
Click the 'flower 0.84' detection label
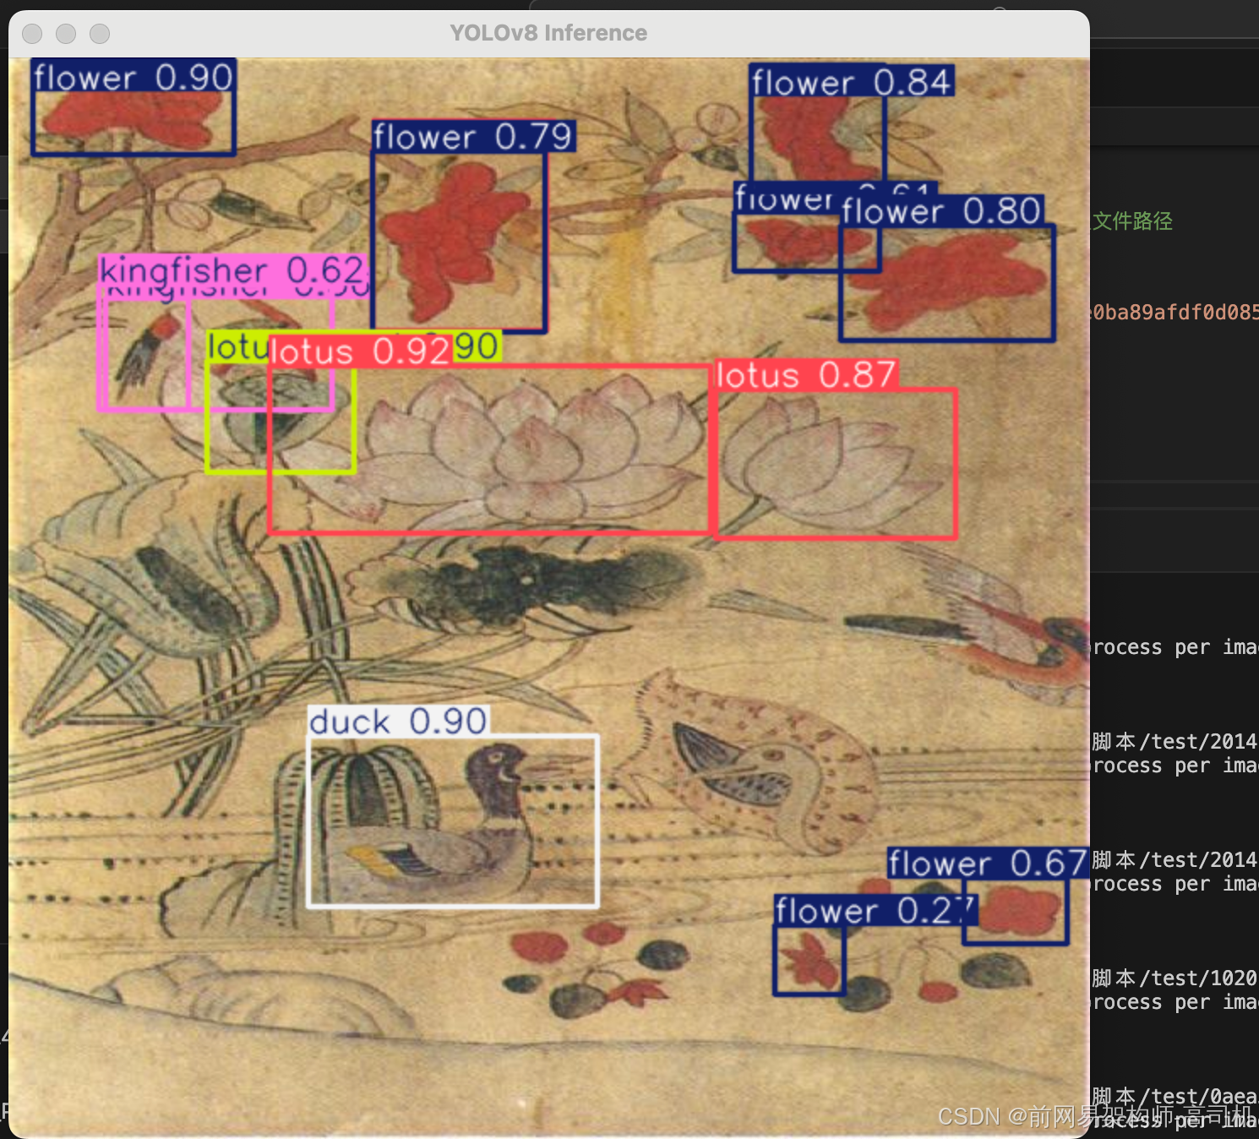852,81
